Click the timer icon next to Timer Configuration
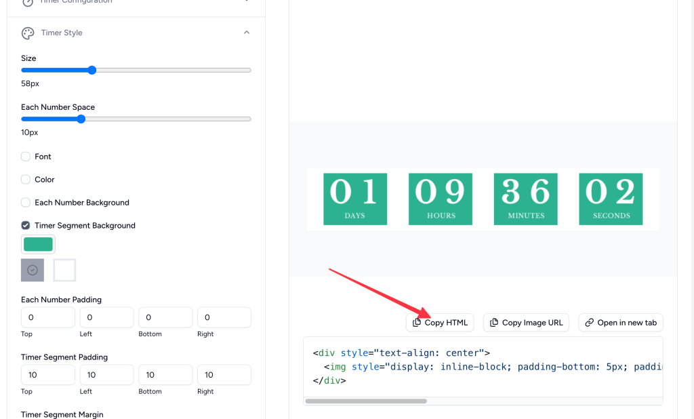This screenshot has width=694, height=419. tap(27, 2)
